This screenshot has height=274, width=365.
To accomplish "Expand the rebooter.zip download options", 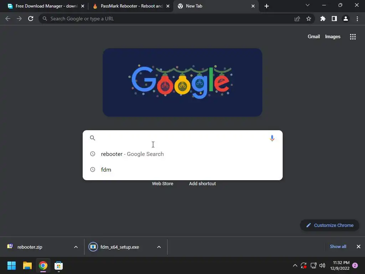I will coord(76,247).
